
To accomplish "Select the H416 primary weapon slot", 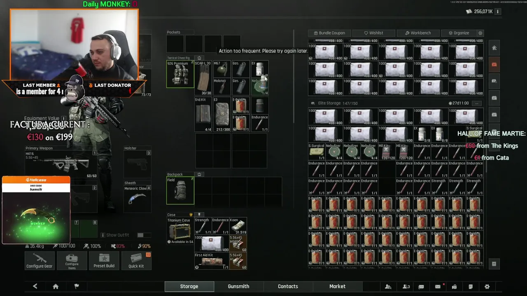I will pyautogui.click(x=61, y=164).
